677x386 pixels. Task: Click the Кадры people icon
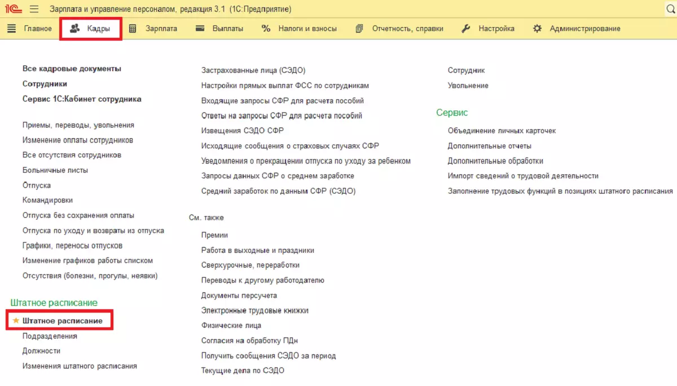[74, 28]
